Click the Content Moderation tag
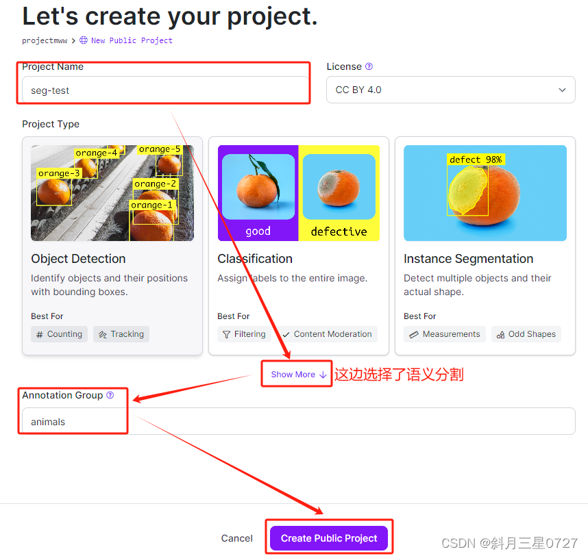This screenshot has height=556, width=588. (x=327, y=334)
